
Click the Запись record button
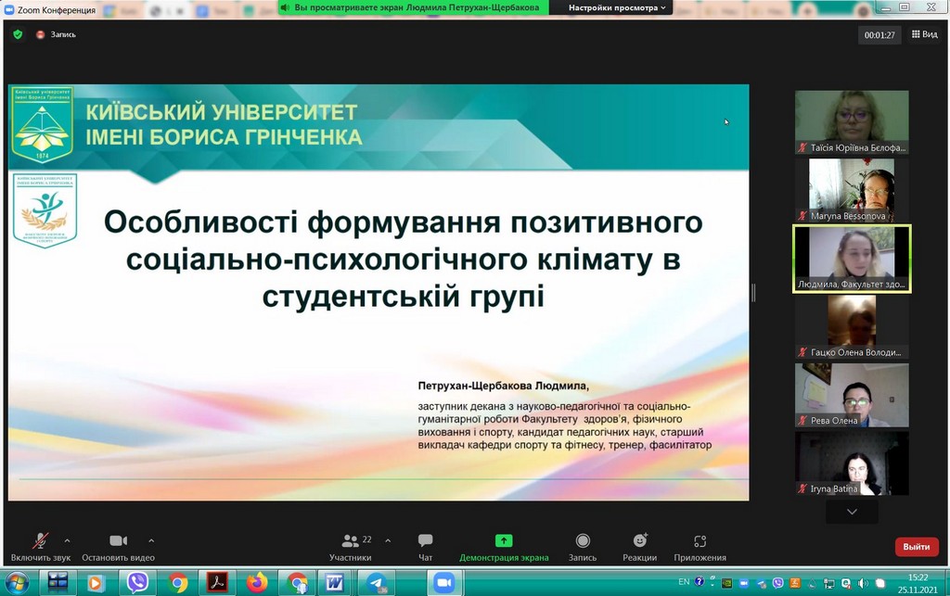pos(582,546)
